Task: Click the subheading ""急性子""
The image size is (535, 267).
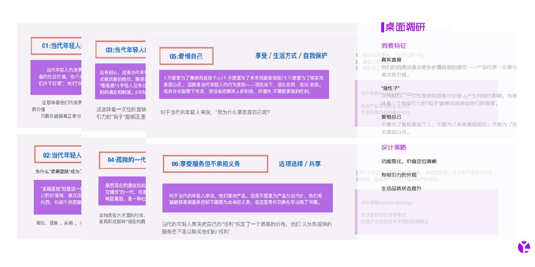Action: pos(391,88)
